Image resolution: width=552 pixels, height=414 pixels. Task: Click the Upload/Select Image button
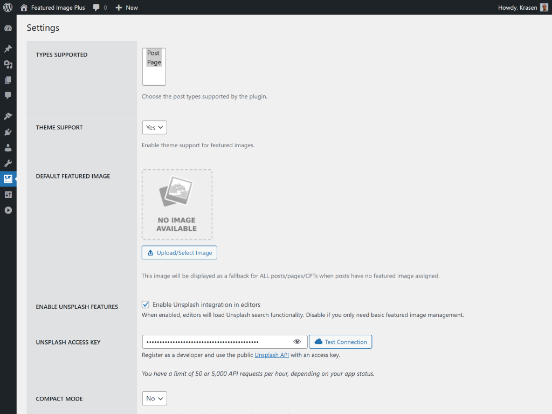[x=179, y=252]
